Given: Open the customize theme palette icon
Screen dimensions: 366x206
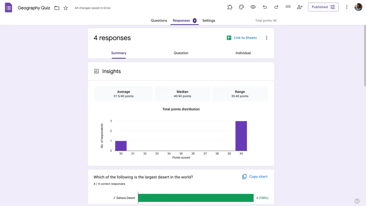Looking at the screenshot, I should click(242, 7).
